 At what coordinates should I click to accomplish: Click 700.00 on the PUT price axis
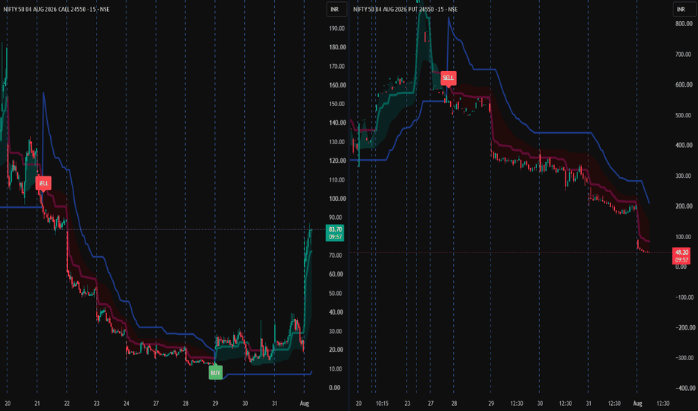click(684, 55)
